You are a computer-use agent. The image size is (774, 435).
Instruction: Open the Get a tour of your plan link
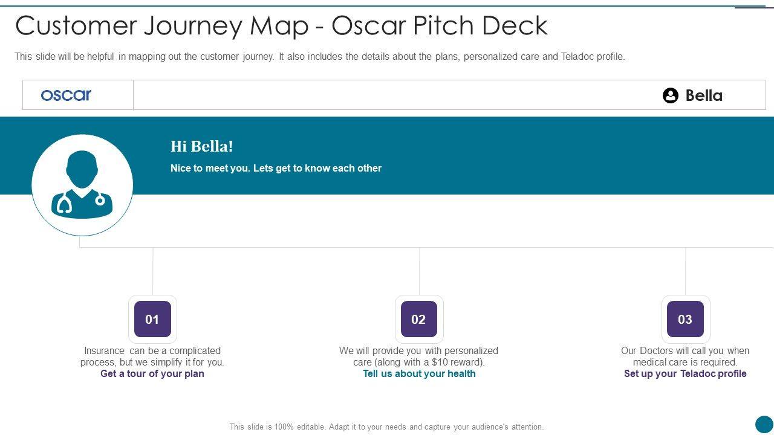[152, 373]
